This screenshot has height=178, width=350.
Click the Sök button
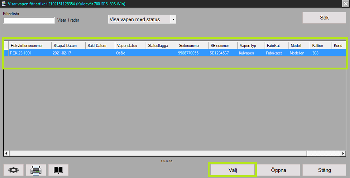coord(324,18)
